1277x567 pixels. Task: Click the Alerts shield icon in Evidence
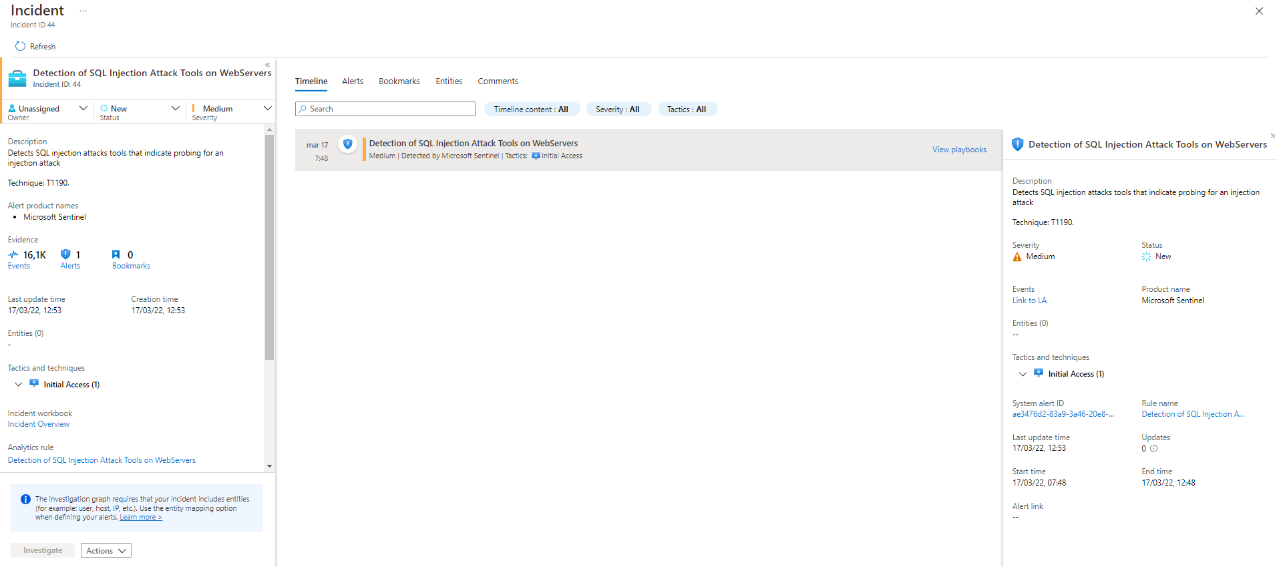tap(65, 254)
